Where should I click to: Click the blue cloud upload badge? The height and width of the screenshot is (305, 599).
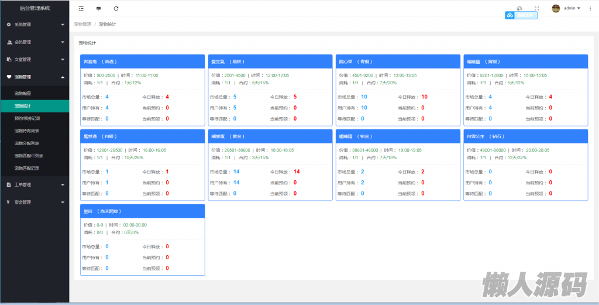[521, 15]
